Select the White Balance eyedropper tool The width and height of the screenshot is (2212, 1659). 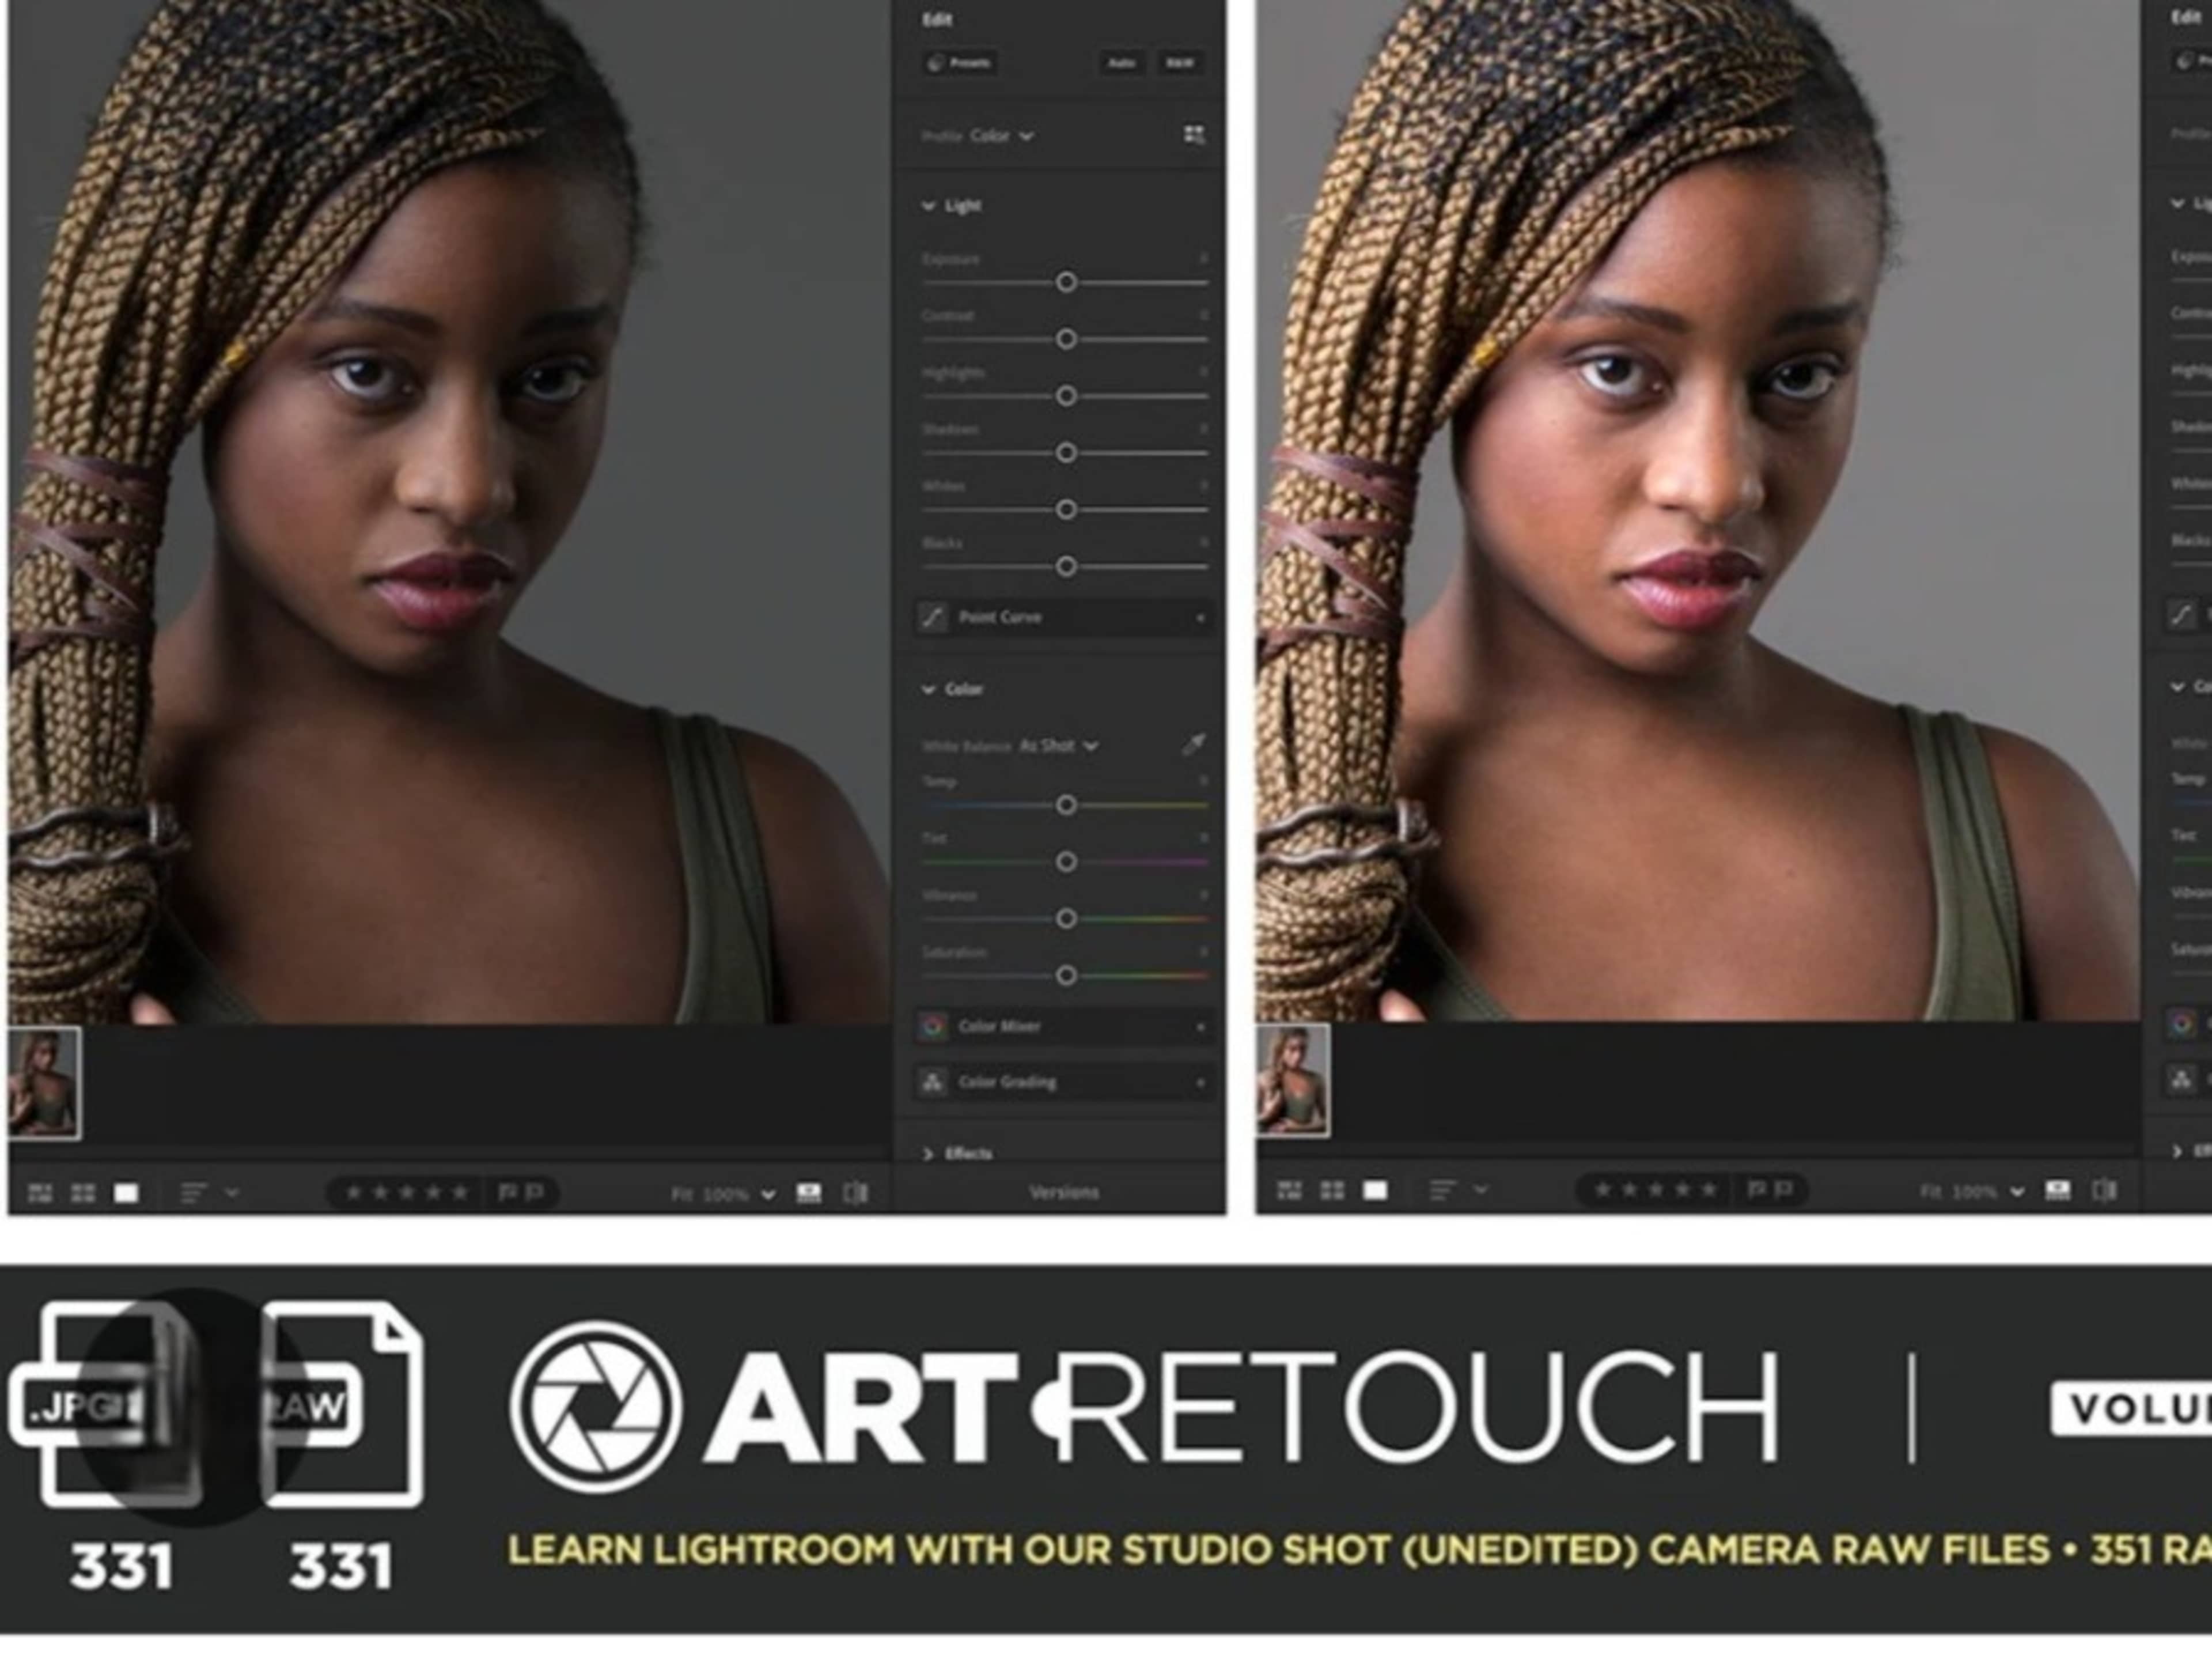click(1197, 745)
